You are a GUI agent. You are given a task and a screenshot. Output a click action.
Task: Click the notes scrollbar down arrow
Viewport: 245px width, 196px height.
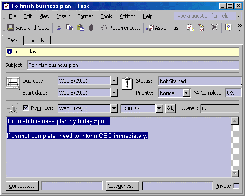click(235, 173)
